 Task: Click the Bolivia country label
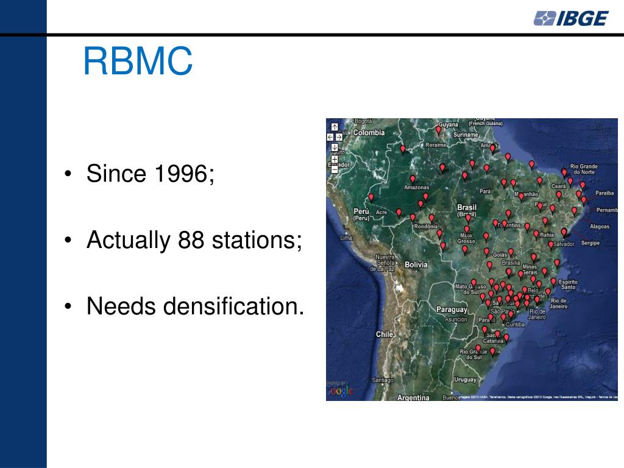click(x=416, y=264)
